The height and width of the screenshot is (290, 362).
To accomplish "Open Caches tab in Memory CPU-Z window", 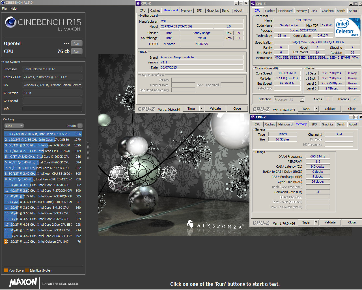I will tap(270, 124).
